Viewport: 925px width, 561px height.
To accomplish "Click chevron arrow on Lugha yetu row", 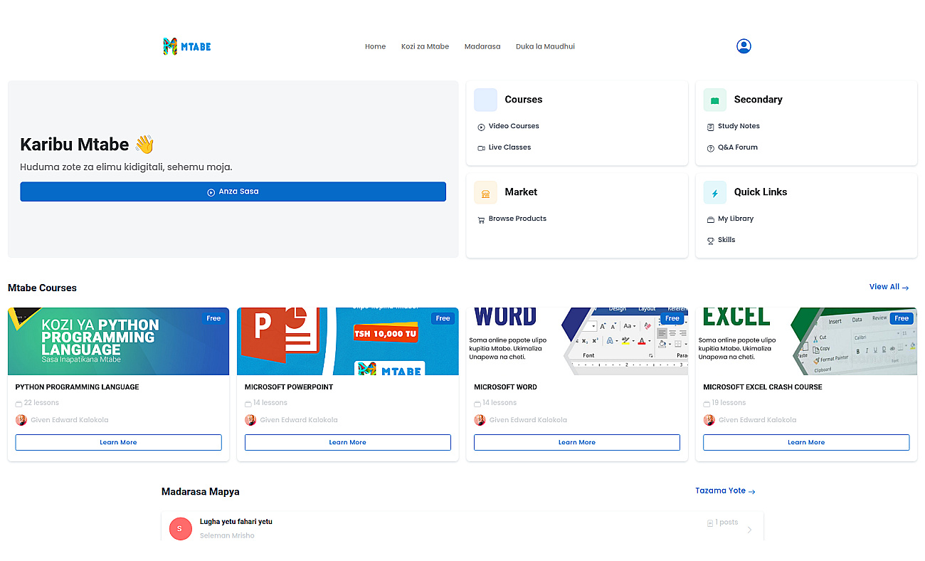I will coord(749,529).
